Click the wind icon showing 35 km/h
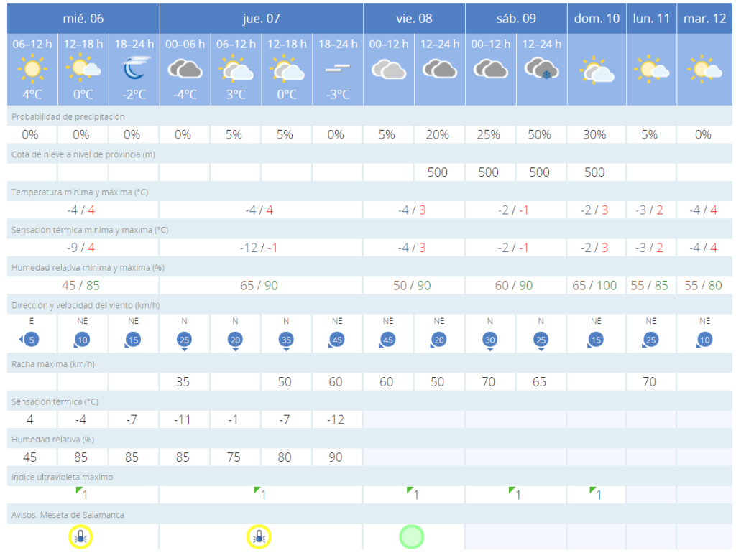Image resolution: width=736 pixels, height=558 pixels. pyautogui.click(x=286, y=341)
